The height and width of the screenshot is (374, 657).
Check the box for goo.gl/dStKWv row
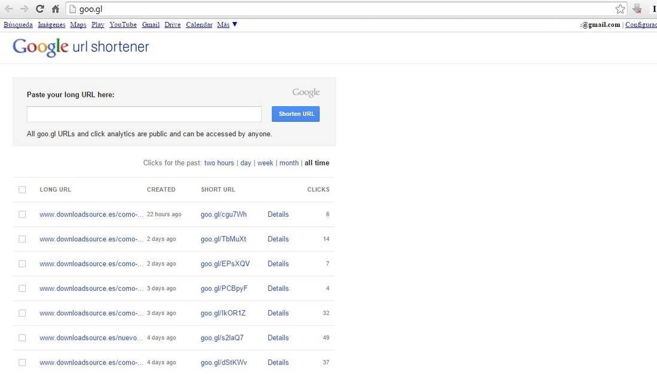(x=22, y=363)
